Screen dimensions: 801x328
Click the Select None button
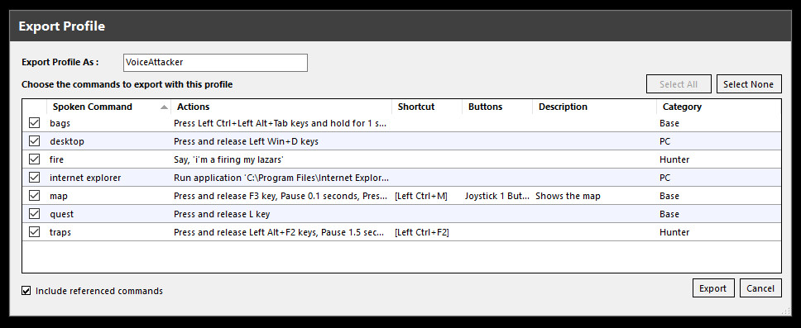749,84
